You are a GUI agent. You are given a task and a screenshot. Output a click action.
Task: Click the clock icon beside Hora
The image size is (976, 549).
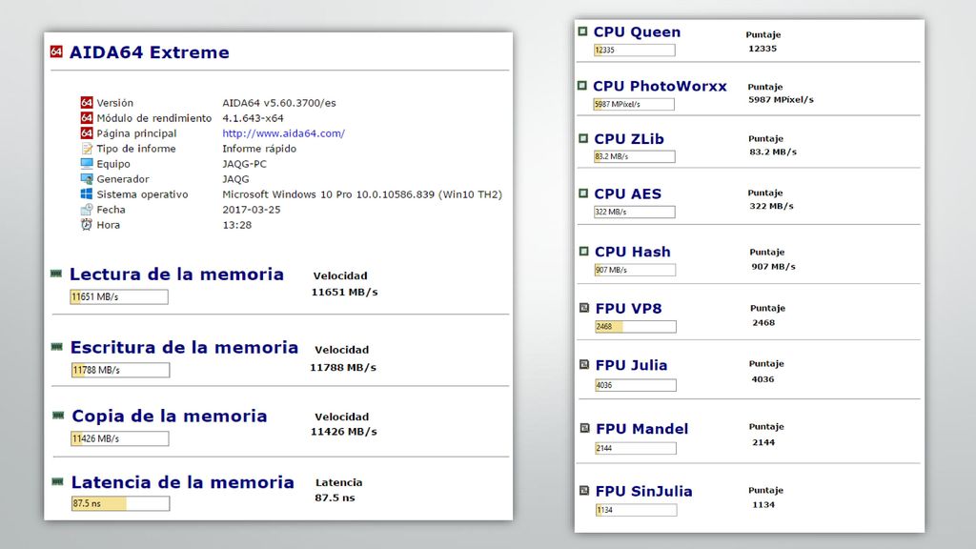[87, 224]
